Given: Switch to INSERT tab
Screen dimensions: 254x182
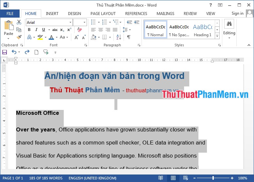Looking at the screenshot, I should click(52, 14).
